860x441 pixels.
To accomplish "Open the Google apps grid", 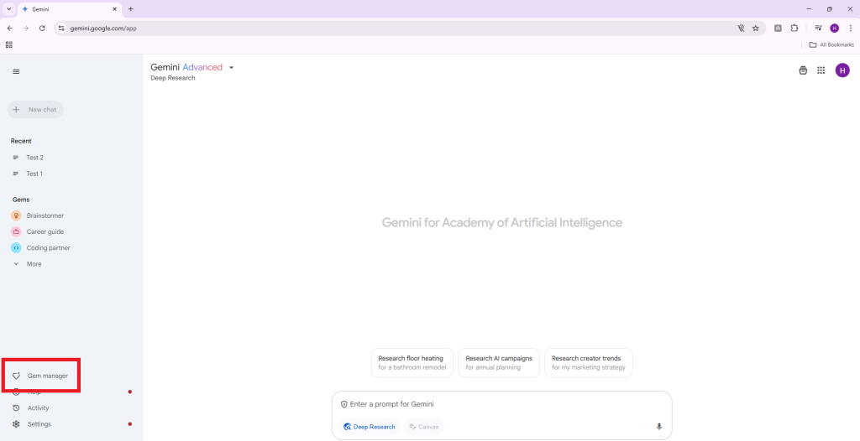I will pyautogui.click(x=821, y=70).
